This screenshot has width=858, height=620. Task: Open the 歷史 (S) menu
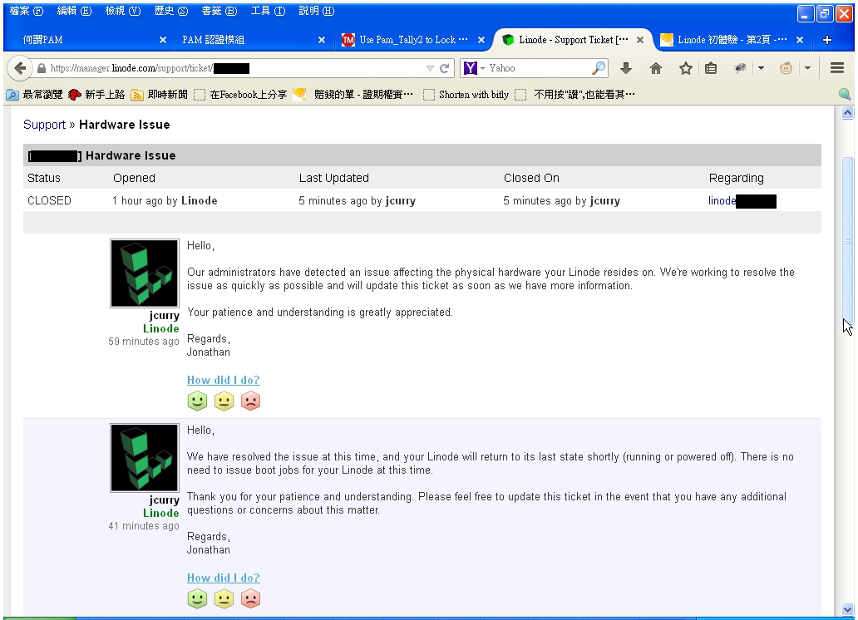point(170,11)
